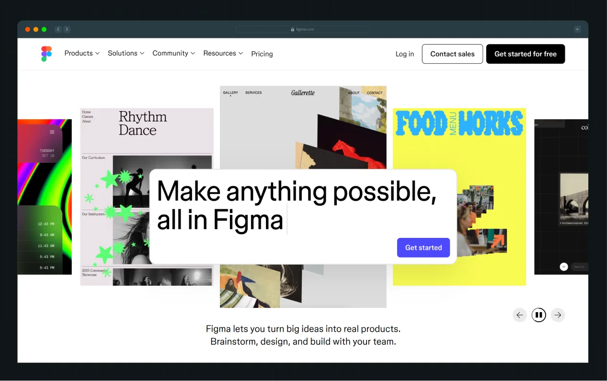Click the 9:43 AM time entry
Image resolution: width=607 pixels, height=381 pixels.
click(x=47, y=235)
